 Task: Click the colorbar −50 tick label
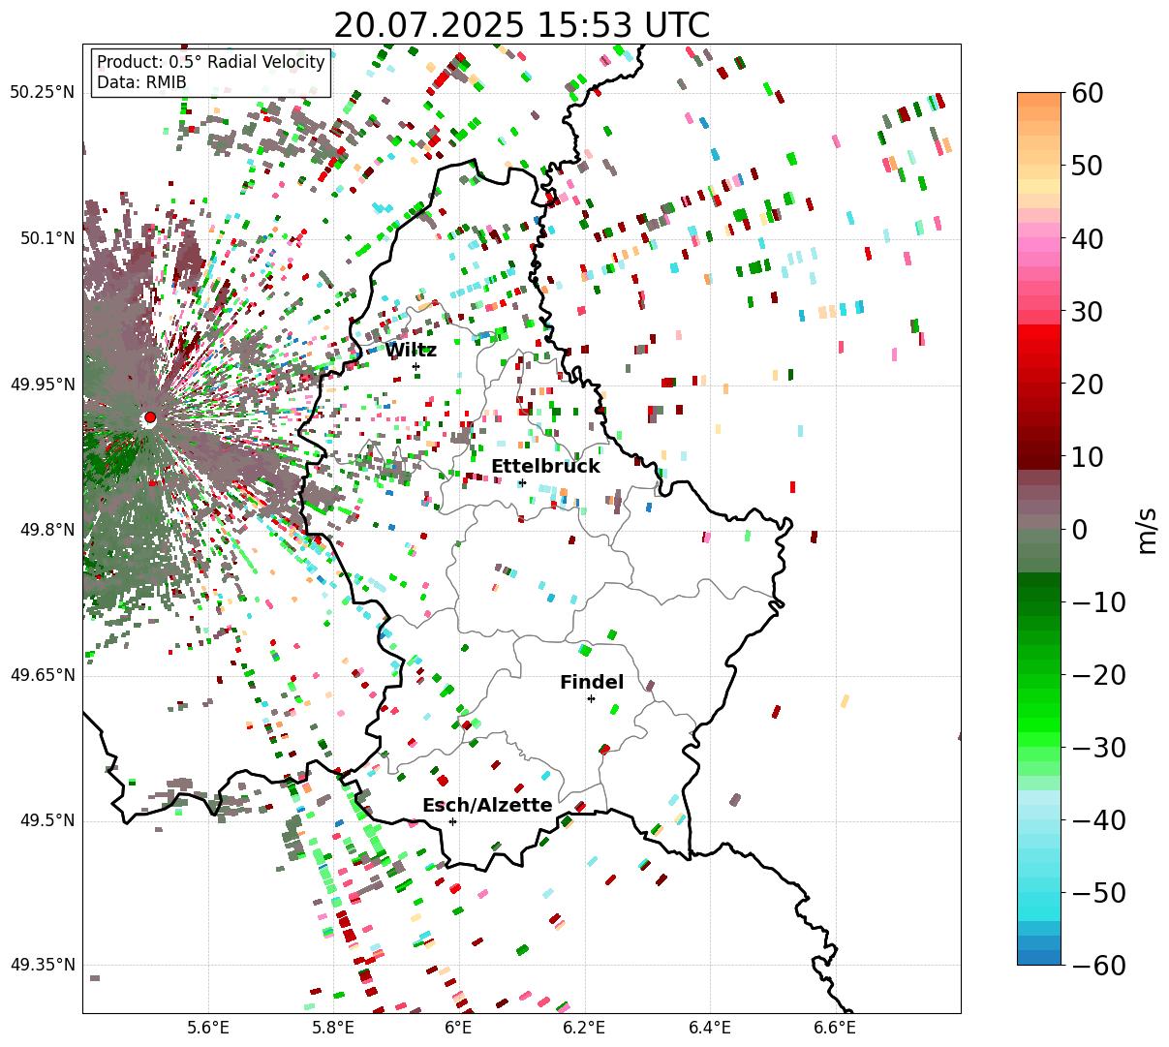click(1097, 892)
